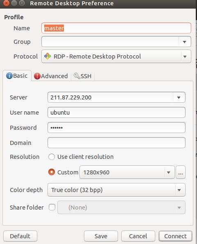Open custom resolution editor ellipsis button

pos(181,172)
